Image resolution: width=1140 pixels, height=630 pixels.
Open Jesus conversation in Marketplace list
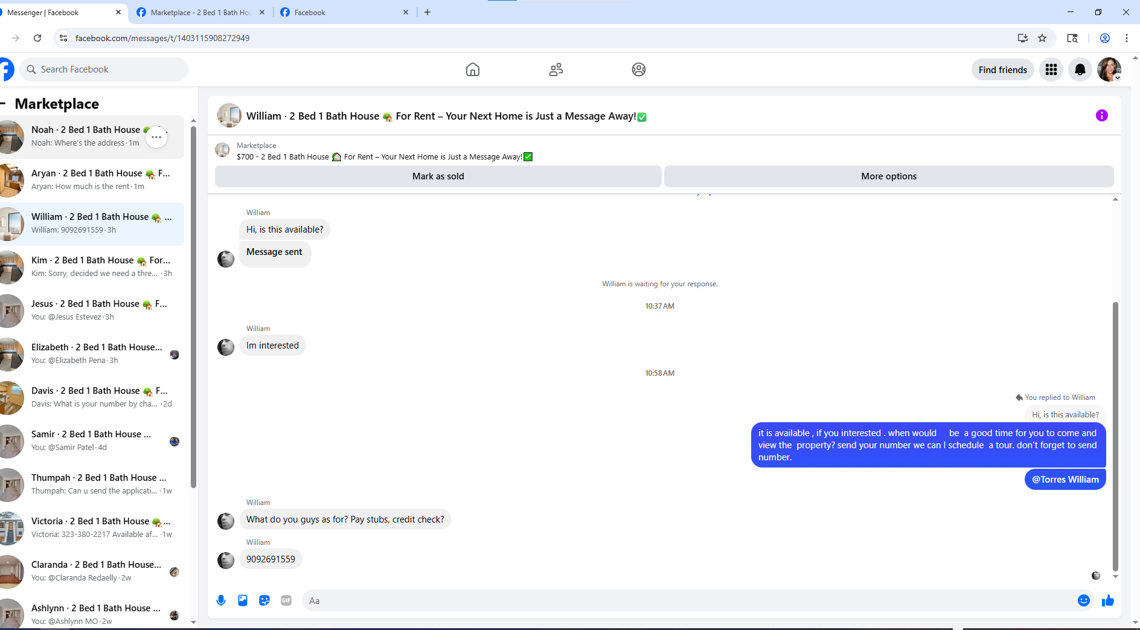coord(92,311)
